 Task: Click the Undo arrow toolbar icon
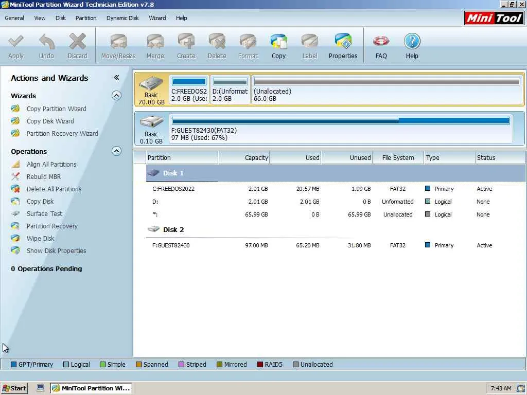coord(46,42)
